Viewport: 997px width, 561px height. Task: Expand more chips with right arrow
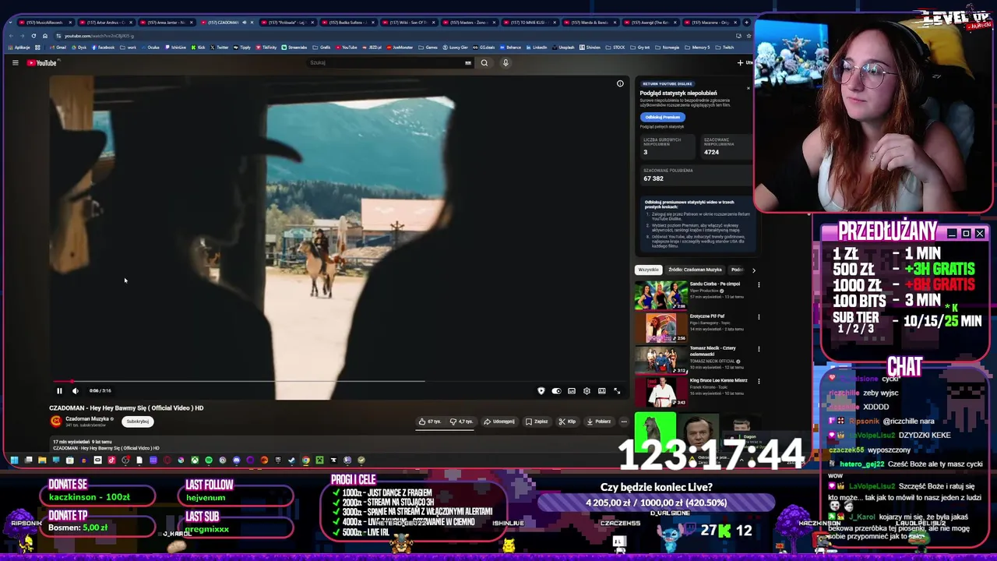point(753,270)
